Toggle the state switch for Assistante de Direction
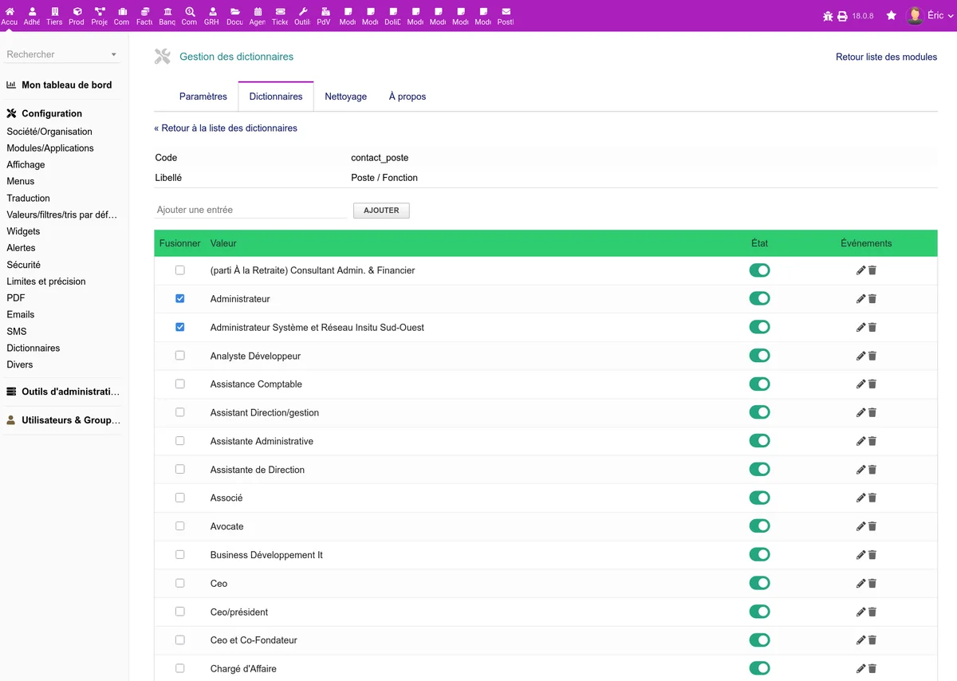This screenshot has height=681, width=957. click(759, 469)
